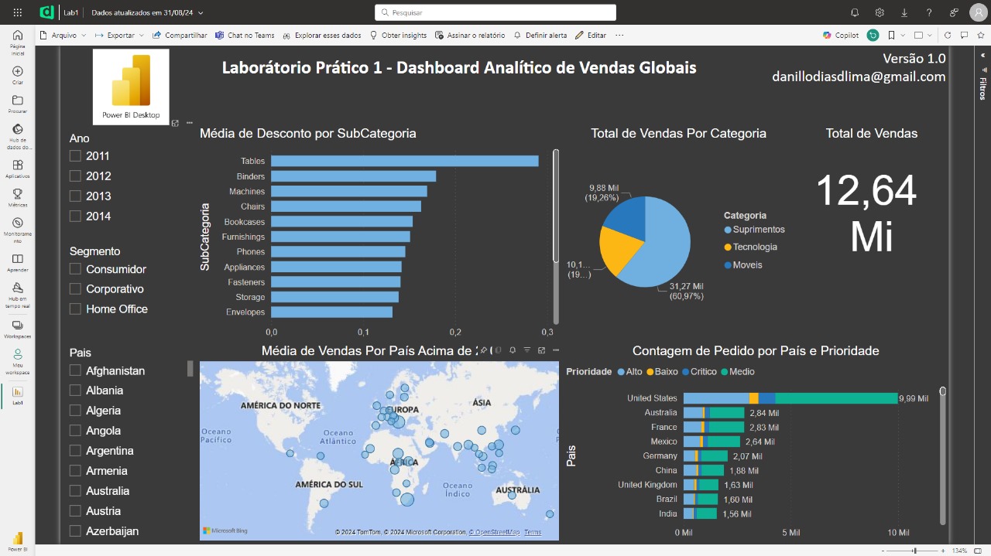991x556 pixels.
Task: Open the Terms link on the map
Action: point(533,532)
